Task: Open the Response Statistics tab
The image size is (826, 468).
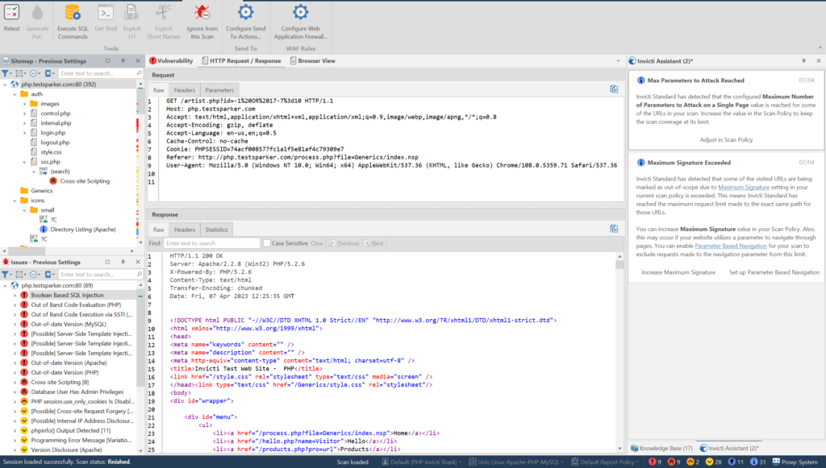Action: tap(216, 230)
